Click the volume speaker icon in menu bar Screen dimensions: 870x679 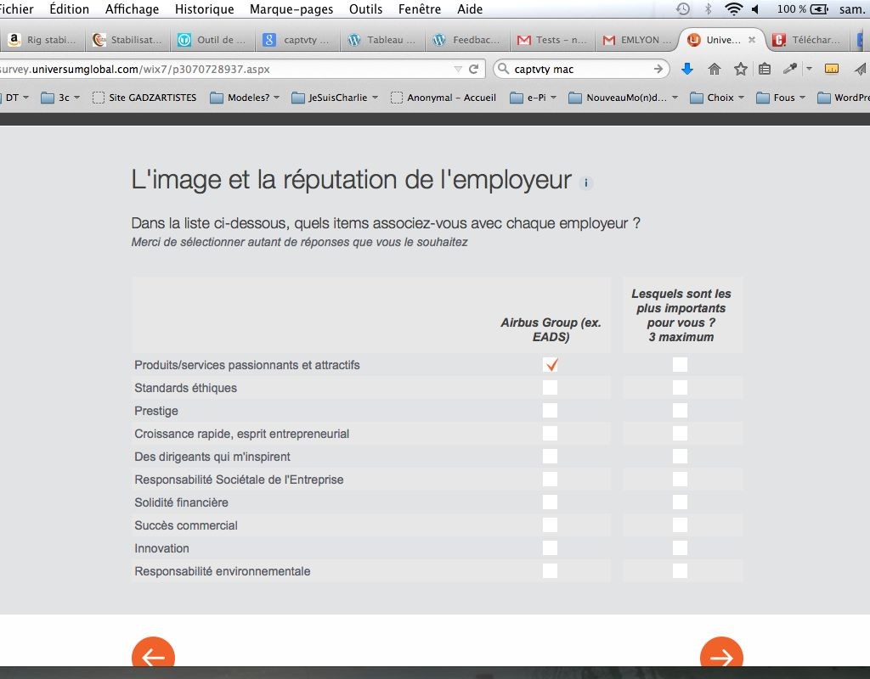click(x=755, y=8)
